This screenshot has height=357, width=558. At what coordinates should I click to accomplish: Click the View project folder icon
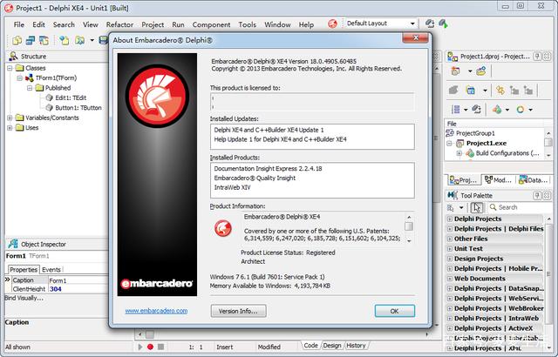(x=471, y=91)
